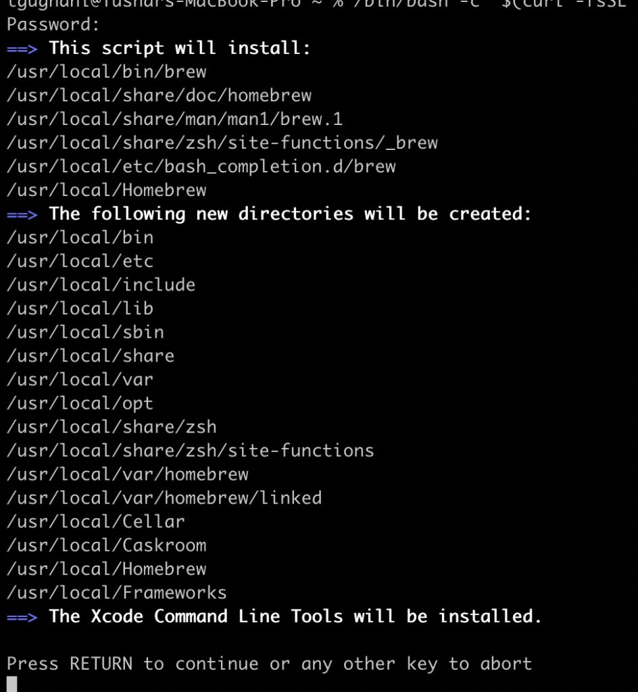Click the blue arrow before "The Xcode Command Line Tools"
Viewport: 638px width, 692px height.
point(22,616)
